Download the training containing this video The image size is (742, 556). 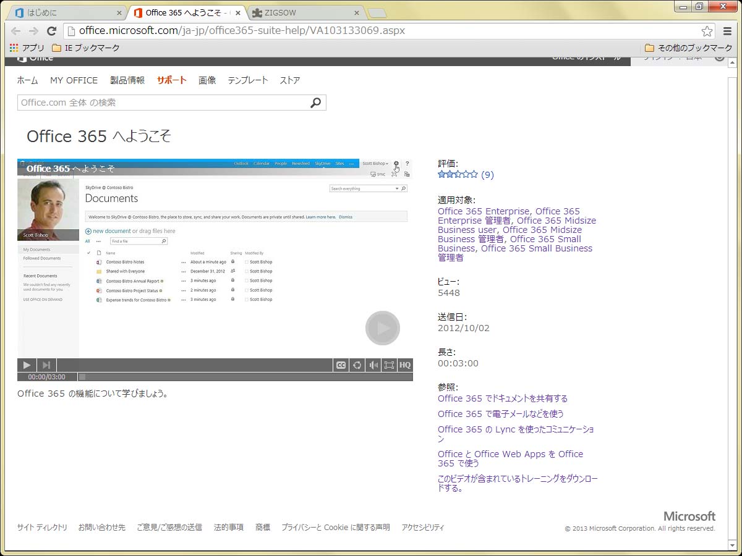[x=518, y=483]
